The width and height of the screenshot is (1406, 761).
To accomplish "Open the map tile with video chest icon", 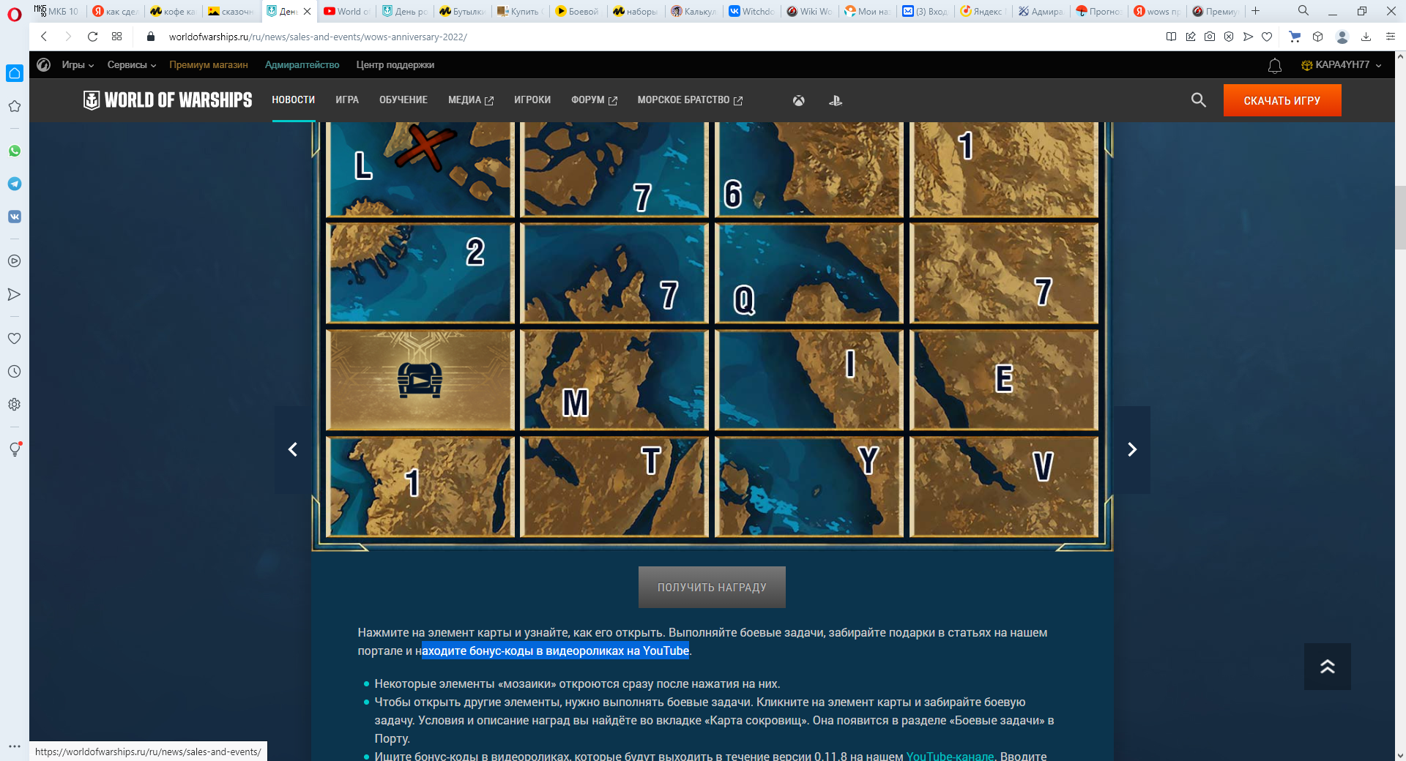I will click(420, 380).
